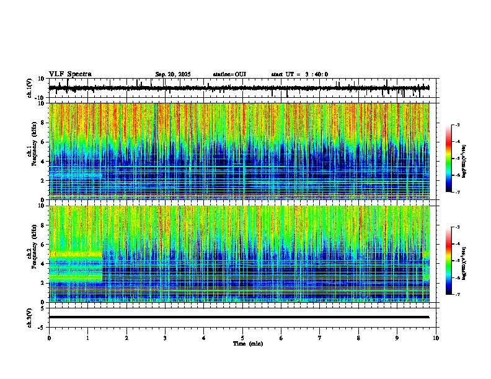Click the log(PSD) label beside ch.2 color scale
Image resolution: width=491 pixels, height=379 pixels.
point(464,263)
